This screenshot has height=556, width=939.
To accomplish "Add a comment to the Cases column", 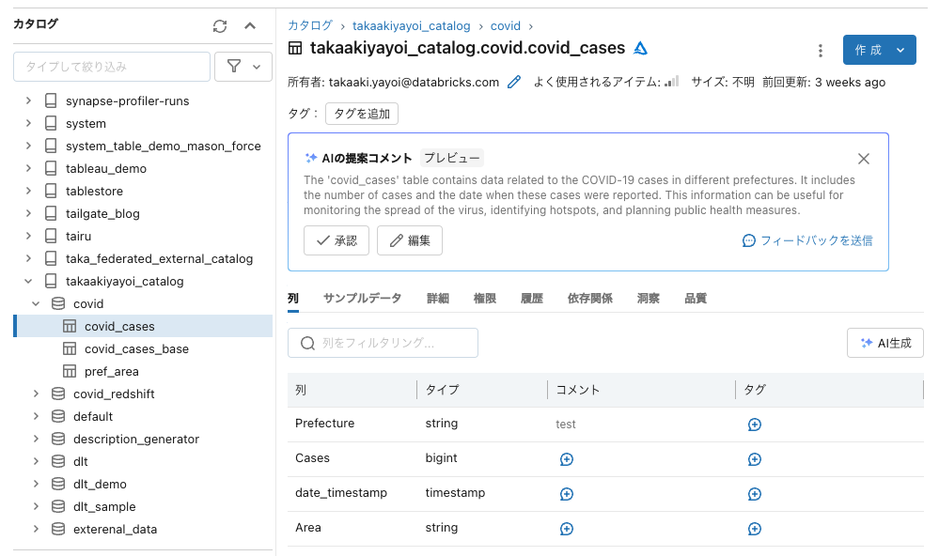I will click(566, 458).
